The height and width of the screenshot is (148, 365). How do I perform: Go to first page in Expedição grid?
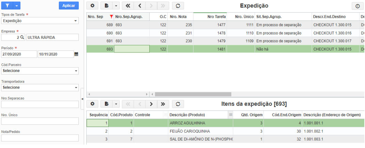[128, 6]
